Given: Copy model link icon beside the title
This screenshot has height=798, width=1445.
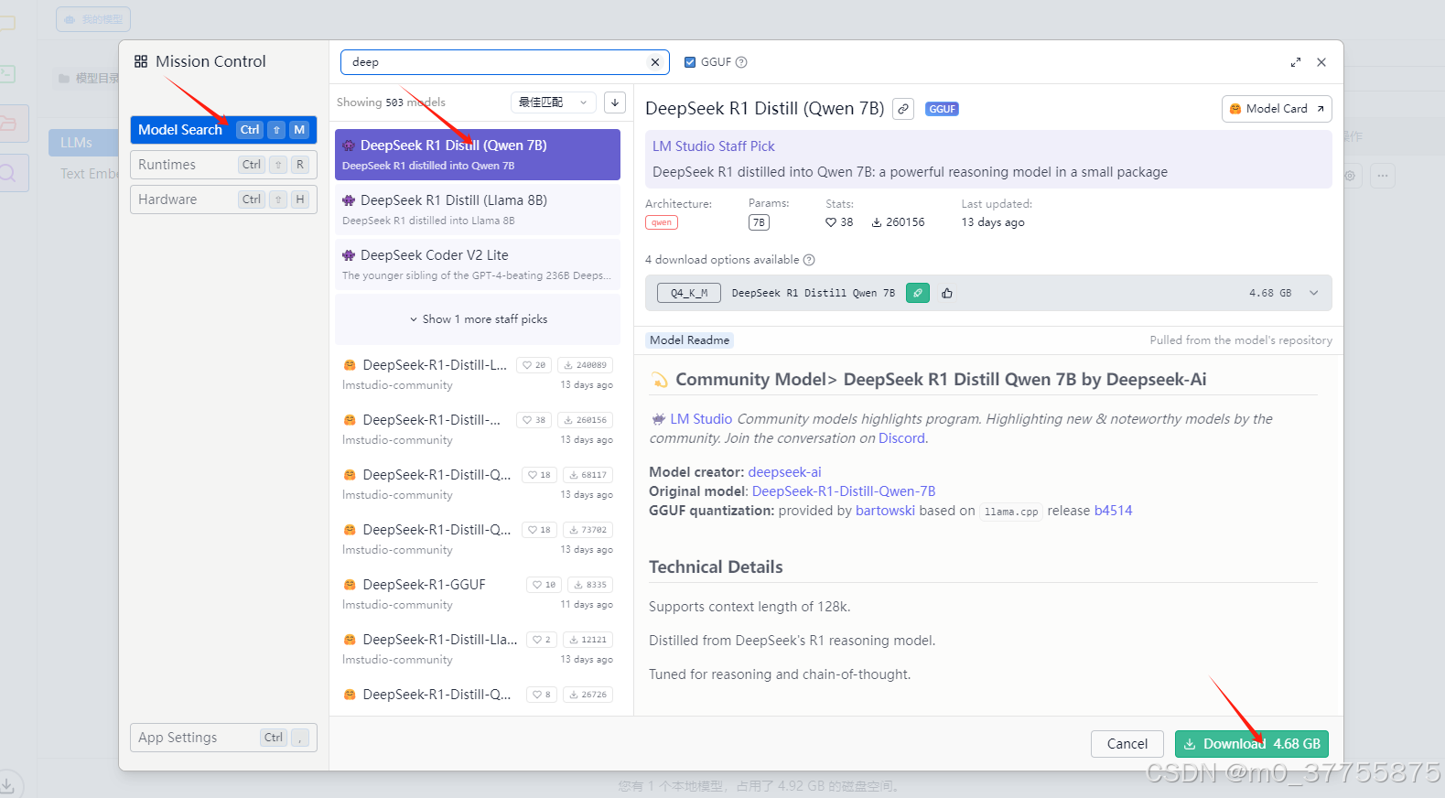Looking at the screenshot, I should pyautogui.click(x=903, y=109).
